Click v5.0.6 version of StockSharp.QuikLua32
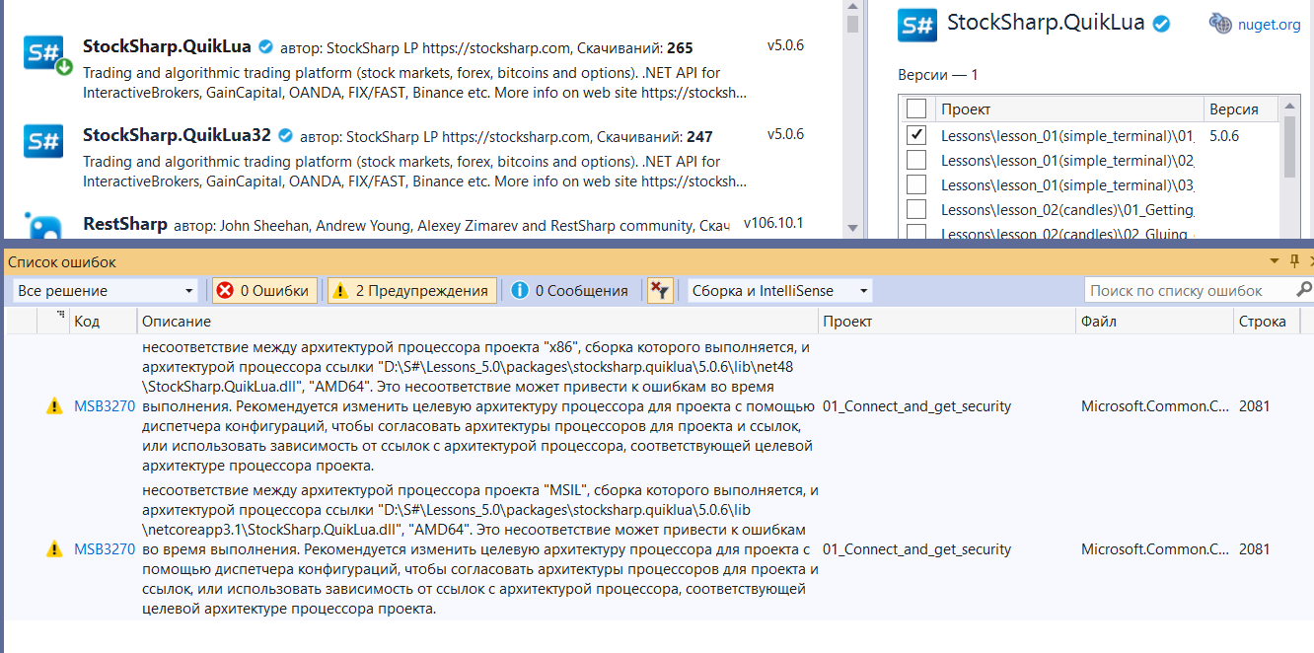 tap(785, 134)
